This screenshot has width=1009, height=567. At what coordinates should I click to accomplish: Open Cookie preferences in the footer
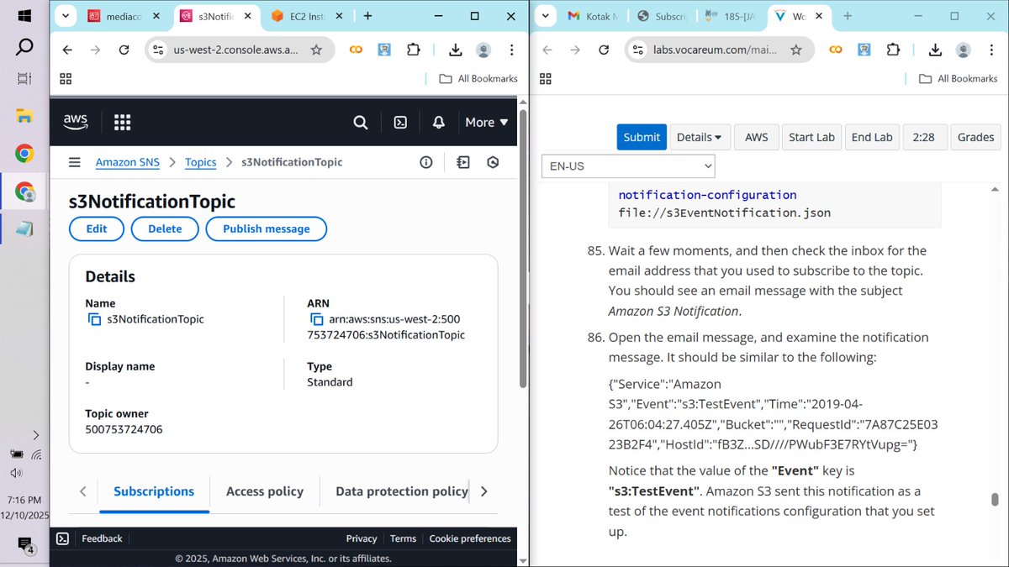(470, 538)
